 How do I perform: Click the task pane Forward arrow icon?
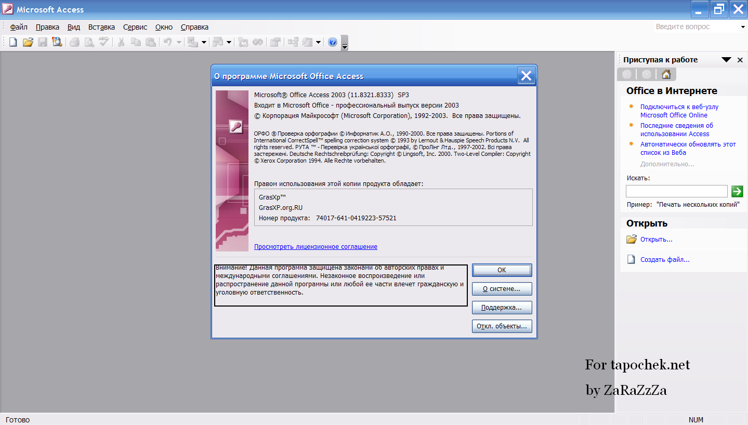(646, 74)
